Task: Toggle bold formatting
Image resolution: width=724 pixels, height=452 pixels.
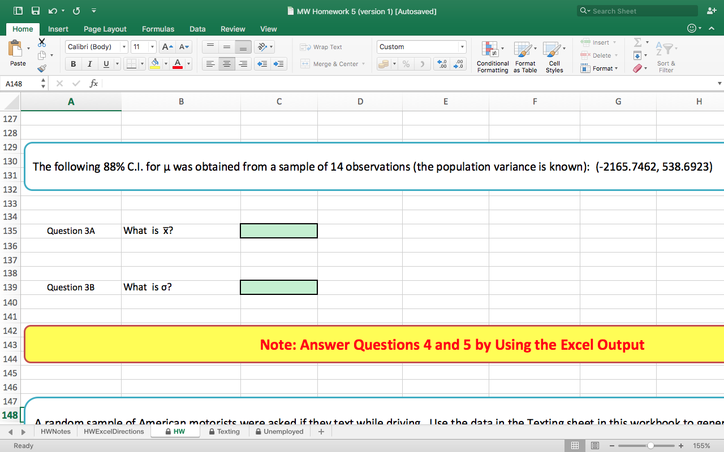Action: (73, 64)
